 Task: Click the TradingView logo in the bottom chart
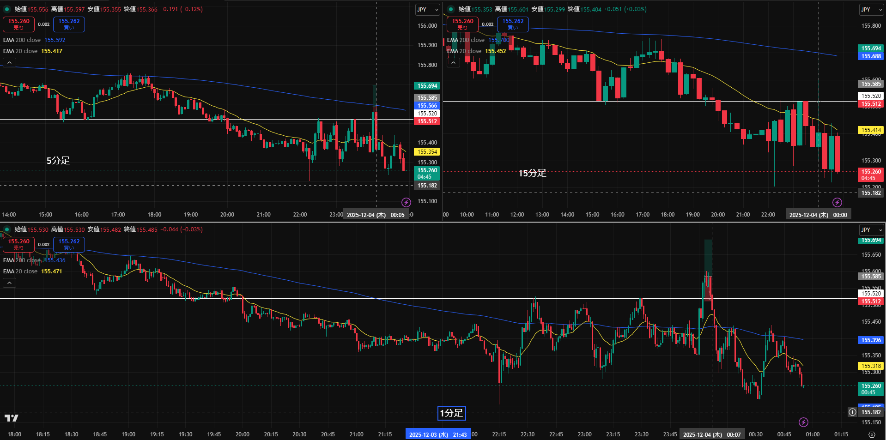12,418
